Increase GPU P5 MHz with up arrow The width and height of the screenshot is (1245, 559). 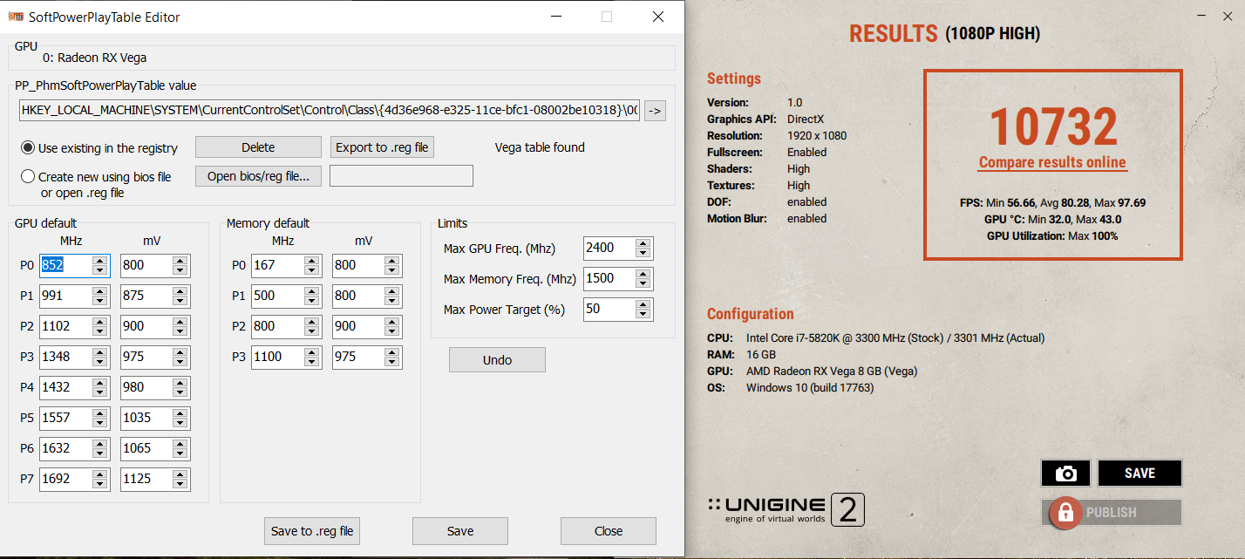100,413
